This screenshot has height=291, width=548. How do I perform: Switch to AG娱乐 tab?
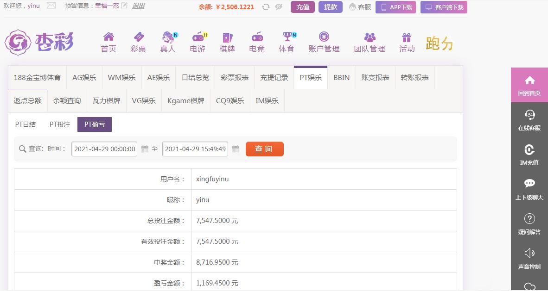(84, 77)
